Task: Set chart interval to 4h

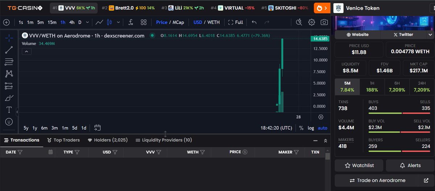Action: click(x=72, y=22)
